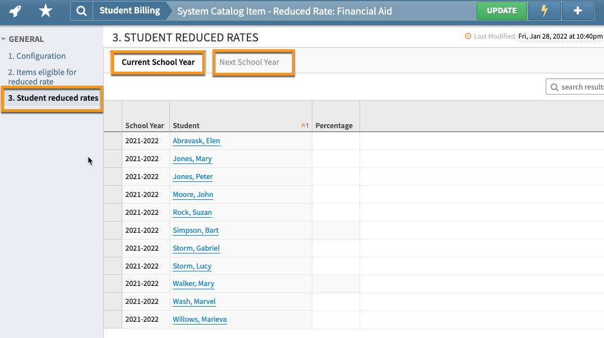Click the paper plane icon top left
604x338 pixels.
(x=15, y=11)
